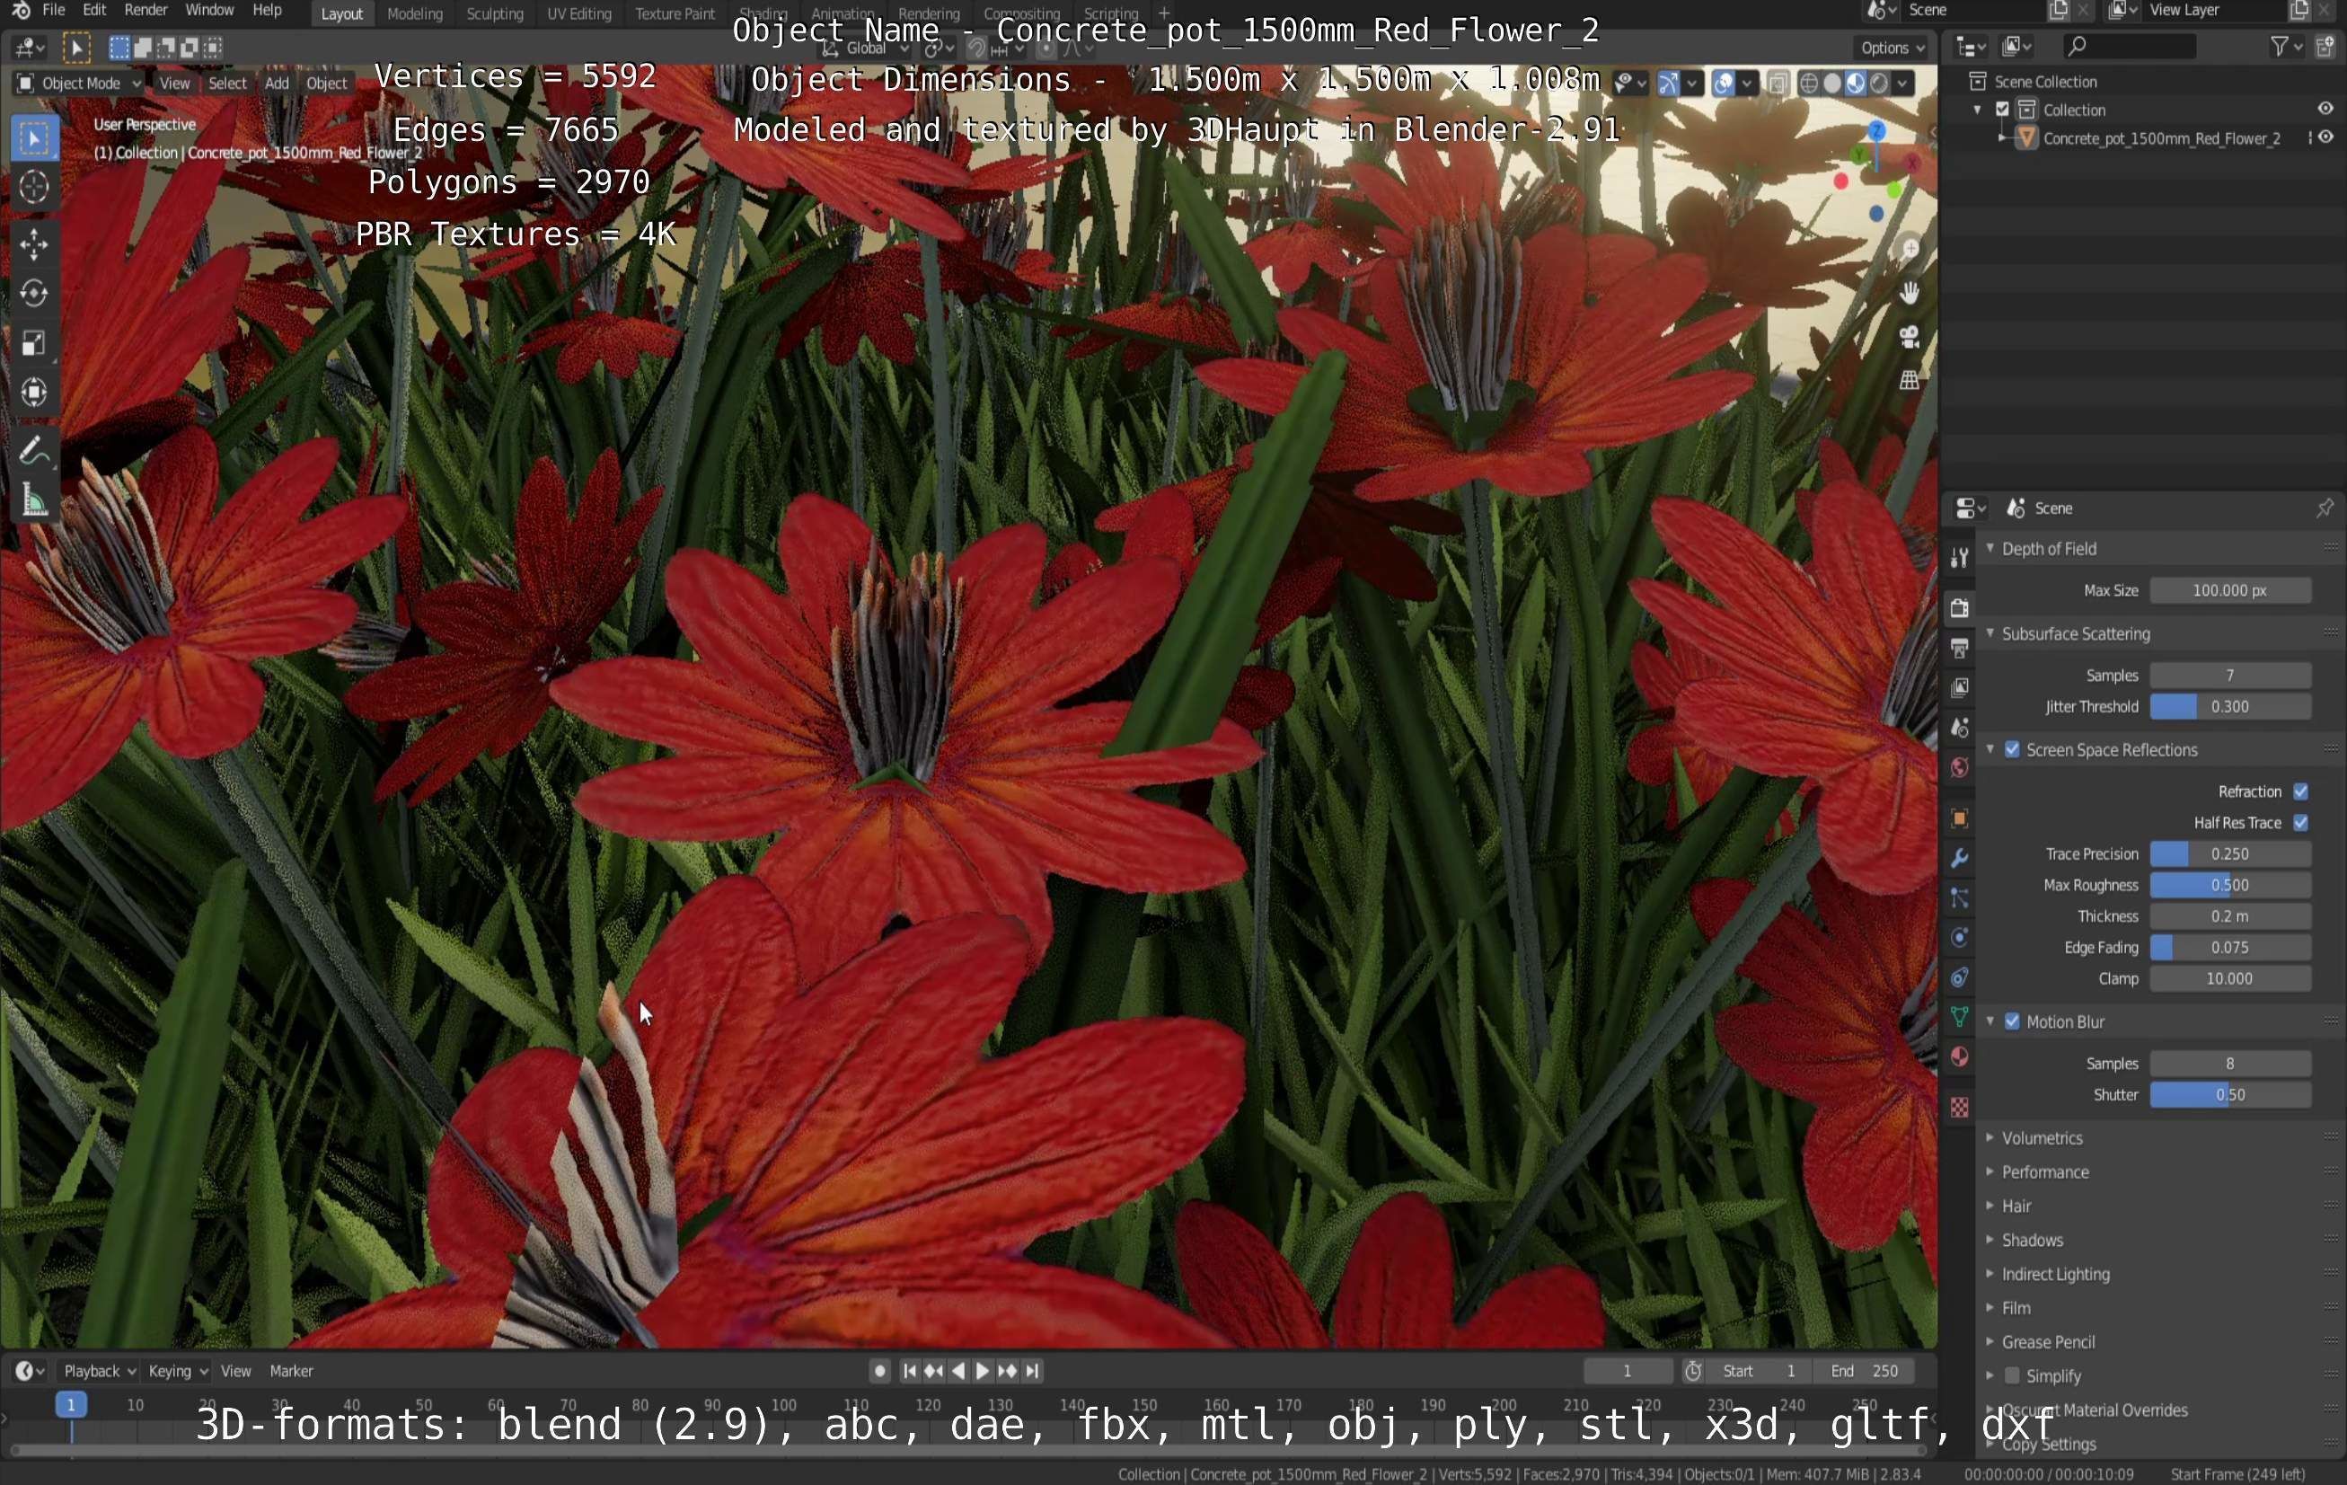The width and height of the screenshot is (2347, 1485).
Task: Open the Render menu
Action: 146,10
